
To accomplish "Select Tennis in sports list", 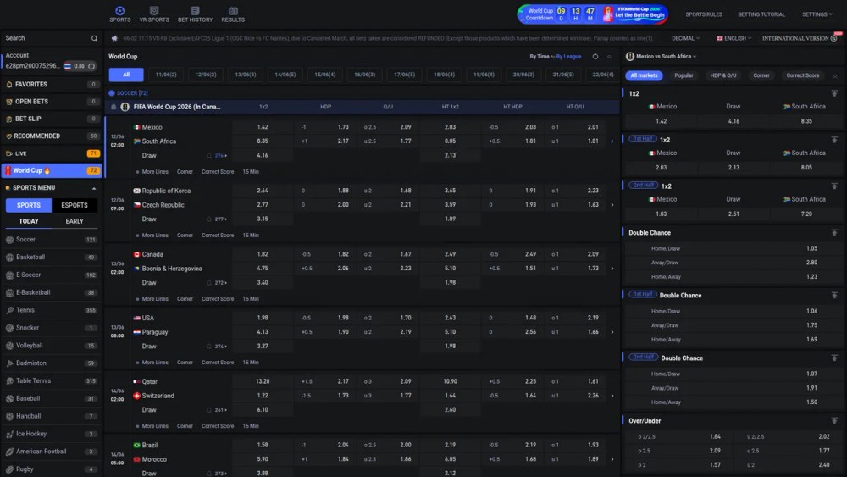I will click(x=52, y=310).
